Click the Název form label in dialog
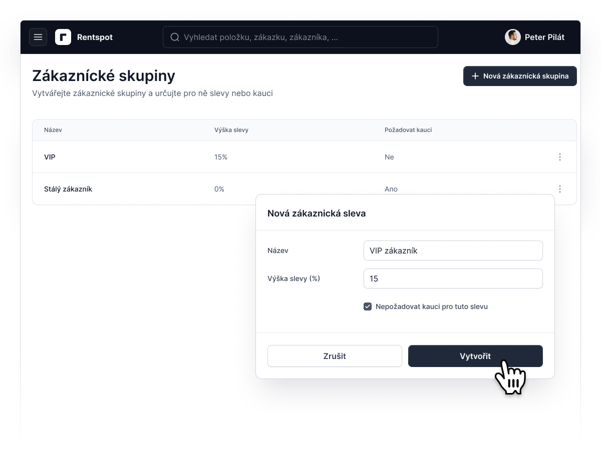The width and height of the screenshot is (601, 450). 278,250
